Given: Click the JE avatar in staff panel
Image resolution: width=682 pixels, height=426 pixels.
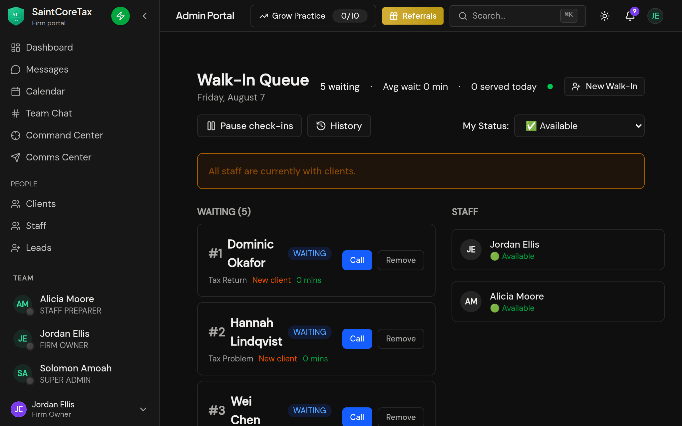Looking at the screenshot, I should [471, 250].
